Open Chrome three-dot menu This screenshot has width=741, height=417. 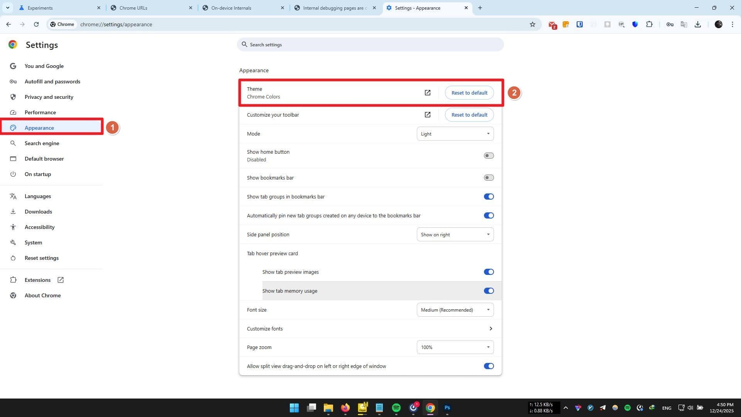(733, 24)
